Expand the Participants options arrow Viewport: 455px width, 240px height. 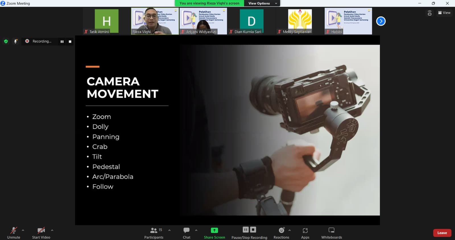tap(169, 230)
